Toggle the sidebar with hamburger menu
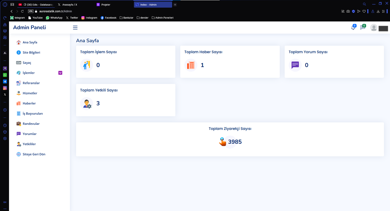 [75, 28]
